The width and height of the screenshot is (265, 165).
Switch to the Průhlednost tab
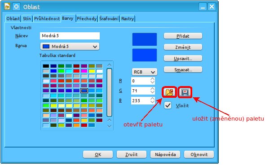(x=47, y=18)
